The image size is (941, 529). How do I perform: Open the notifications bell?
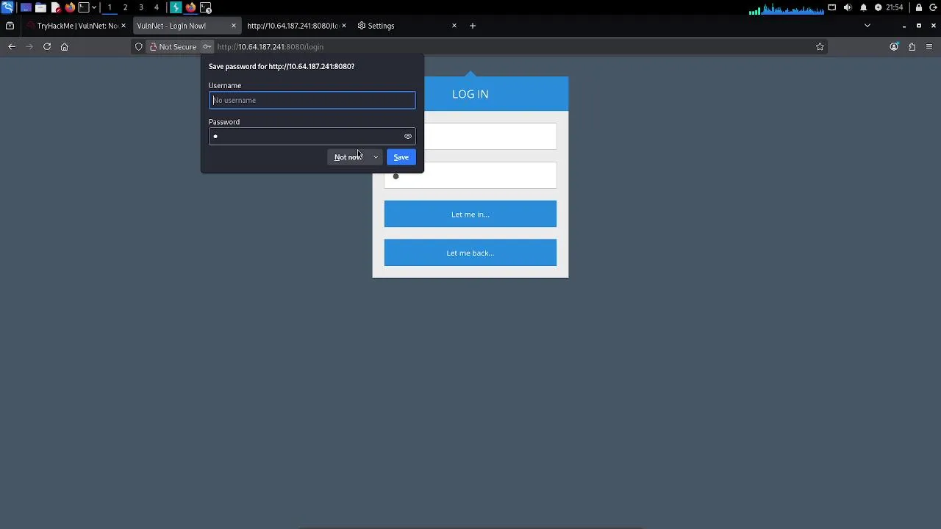[x=863, y=7]
